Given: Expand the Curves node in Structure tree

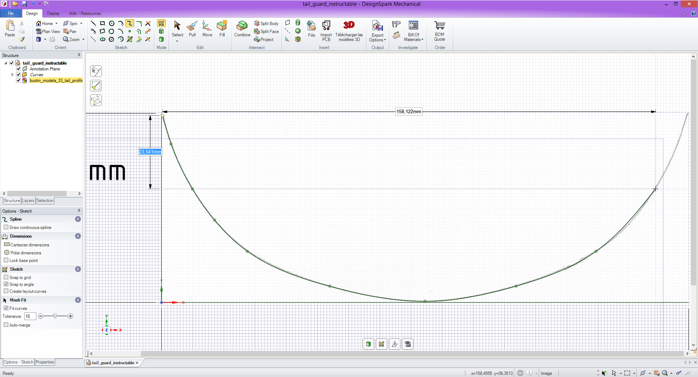Looking at the screenshot, I should [12, 74].
